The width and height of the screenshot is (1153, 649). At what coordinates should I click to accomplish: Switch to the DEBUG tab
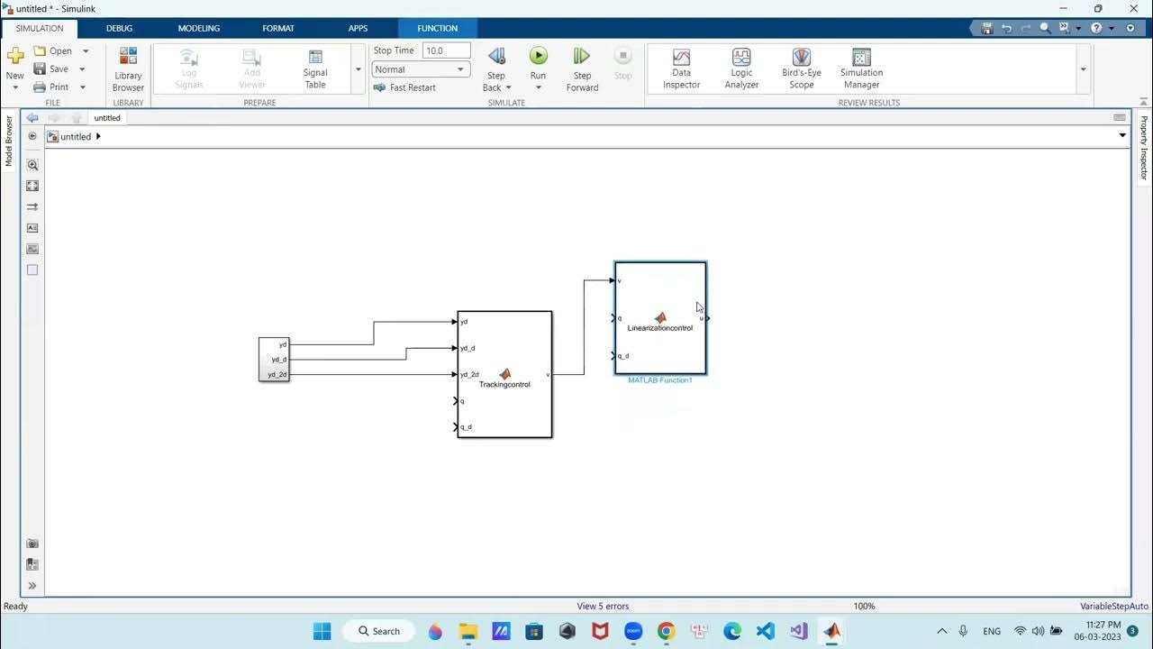pyautogui.click(x=119, y=28)
